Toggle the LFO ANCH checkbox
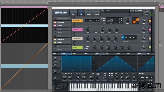Viewport: 164px width, 92px height. pyautogui.click(x=110, y=76)
